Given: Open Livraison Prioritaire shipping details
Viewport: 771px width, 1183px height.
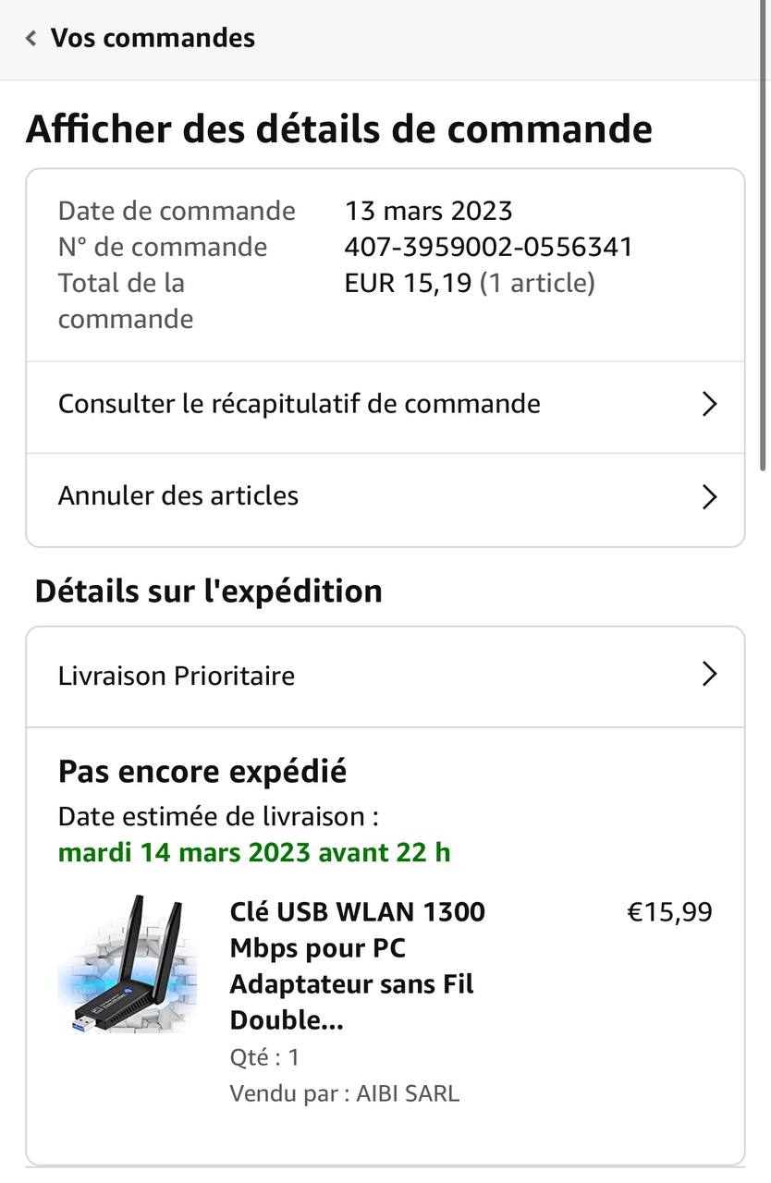Looking at the screenshot, I should [177, 676].
